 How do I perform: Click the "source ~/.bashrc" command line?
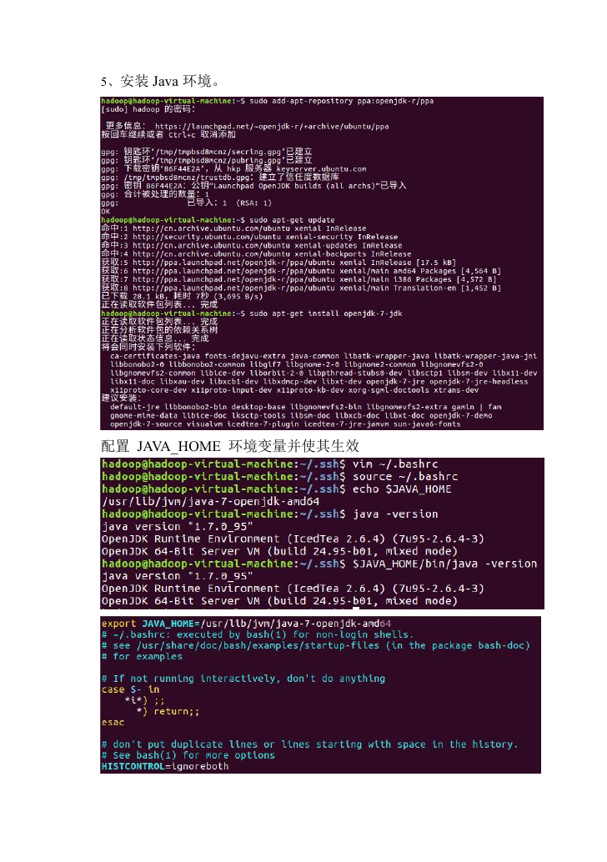tap(404, 477)
